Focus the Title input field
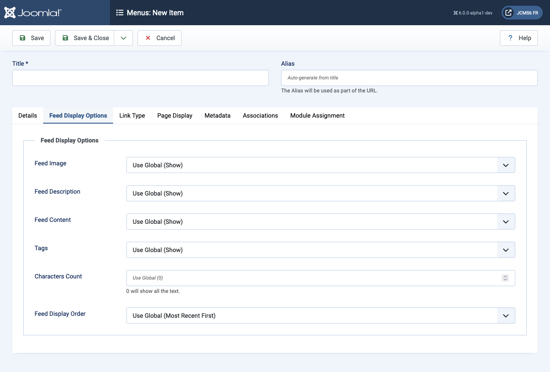Viewport: 550px width, 372px height. click(141, 78)
